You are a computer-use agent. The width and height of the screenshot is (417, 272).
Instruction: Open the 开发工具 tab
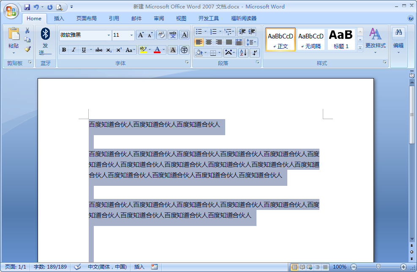pyautogui.click(x=209, y=18)
